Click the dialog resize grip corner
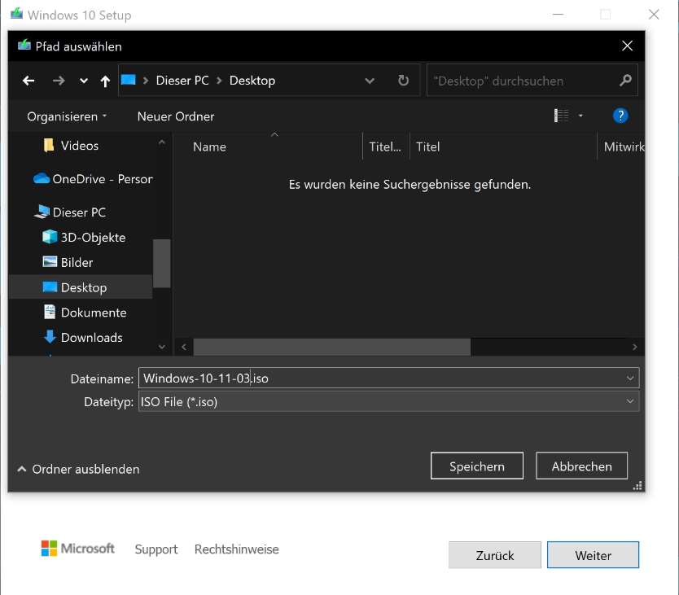 (637, 485)
